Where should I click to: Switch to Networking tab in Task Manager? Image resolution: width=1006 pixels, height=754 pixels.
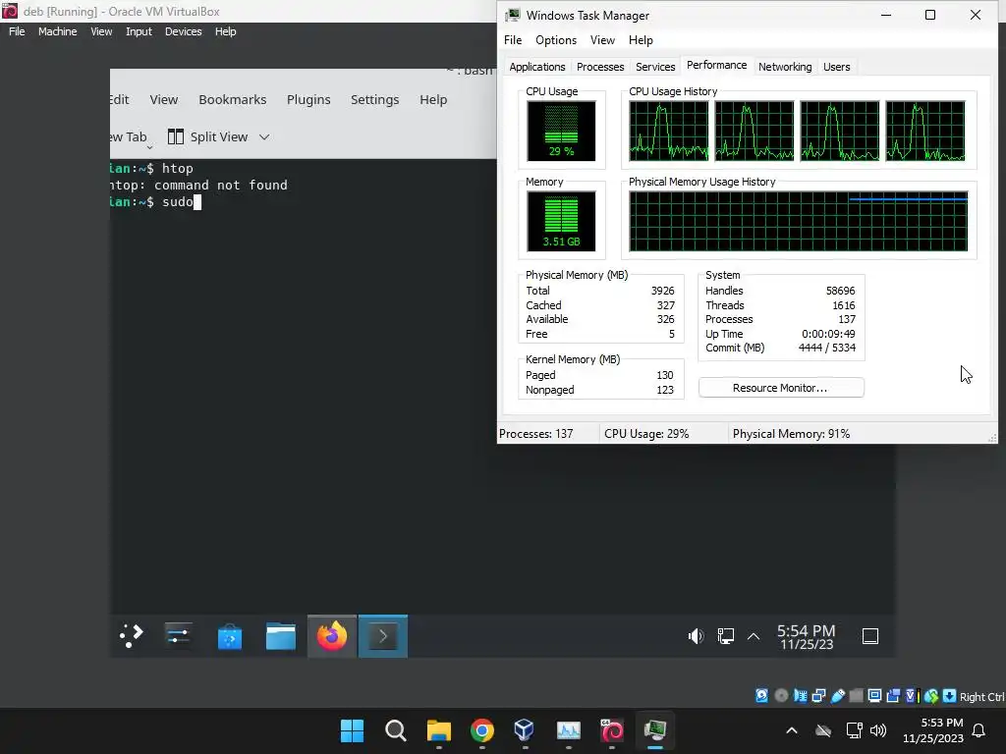[x=785, y=67]
